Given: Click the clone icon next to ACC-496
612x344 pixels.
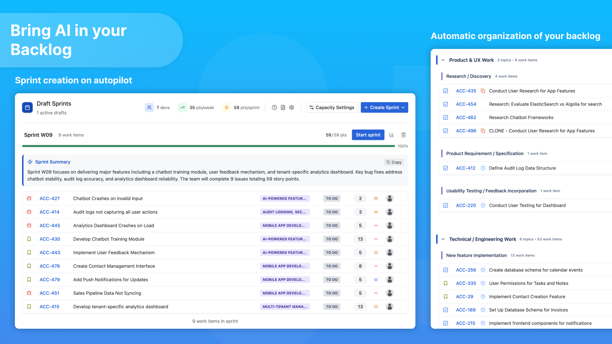Looking at the screenshot, I should [x=483, y=131].
